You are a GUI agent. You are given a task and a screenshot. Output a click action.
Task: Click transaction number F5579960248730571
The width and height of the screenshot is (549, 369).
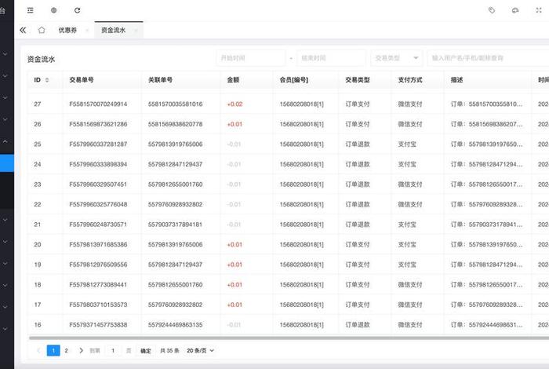click(98, 225)
